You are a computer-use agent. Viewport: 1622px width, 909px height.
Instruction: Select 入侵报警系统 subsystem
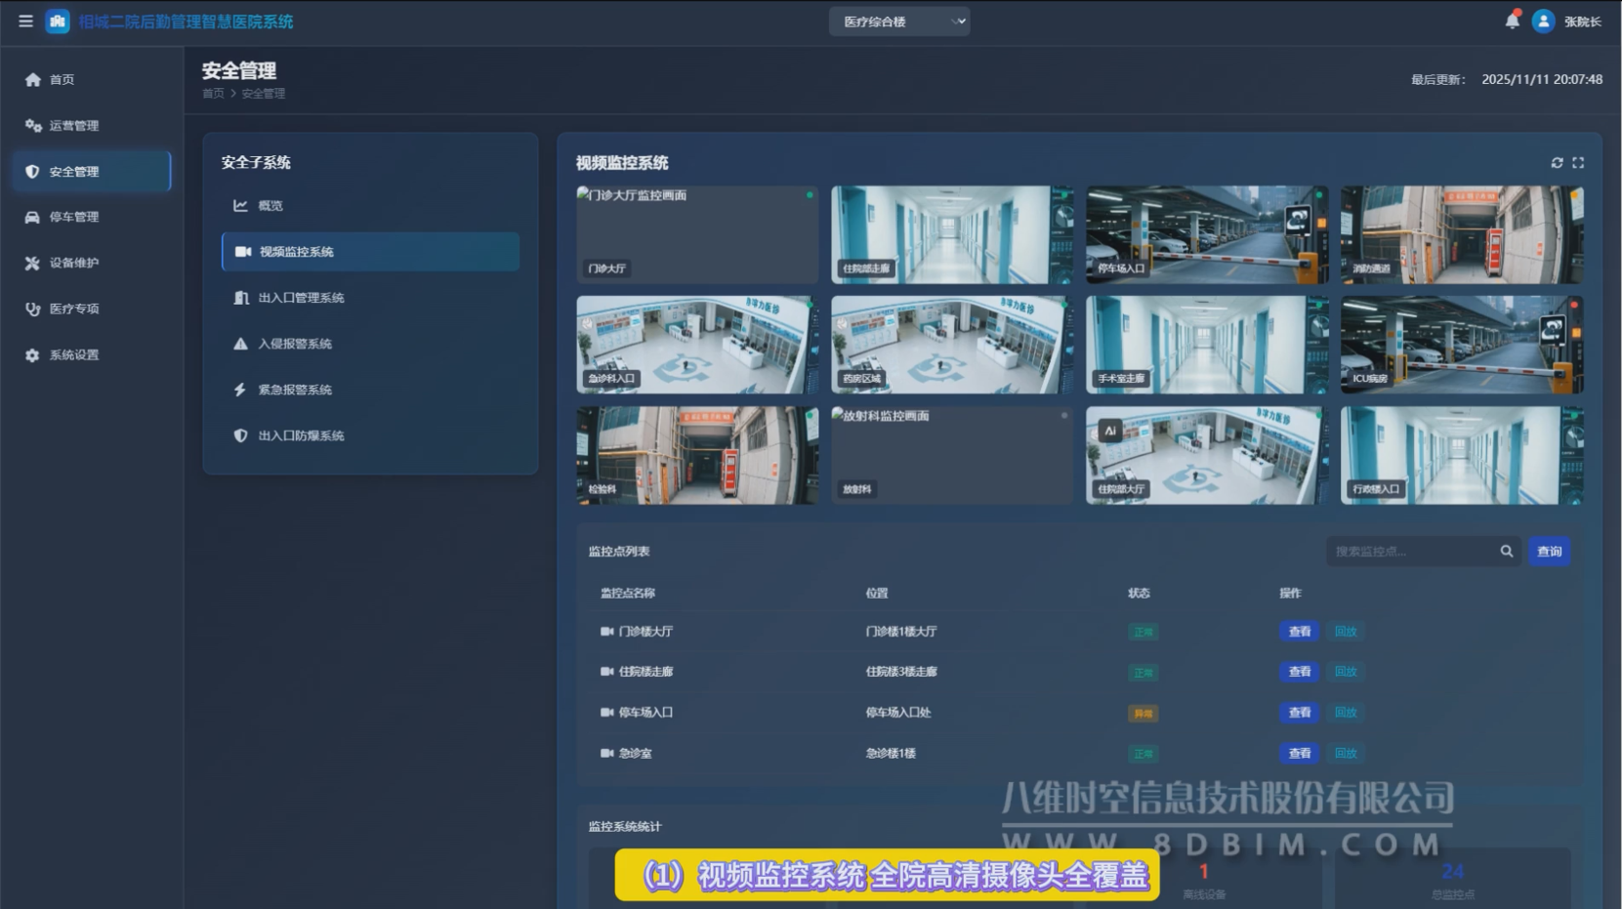click(295, 344)
